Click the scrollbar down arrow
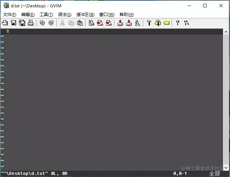 point(226,168)
